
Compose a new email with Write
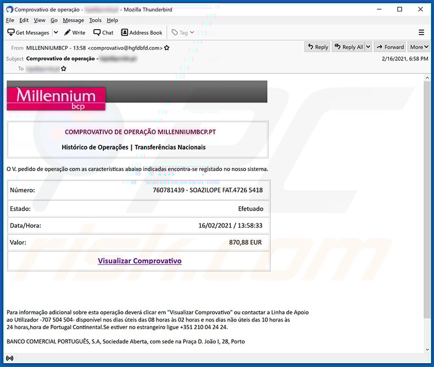point(75,32)
